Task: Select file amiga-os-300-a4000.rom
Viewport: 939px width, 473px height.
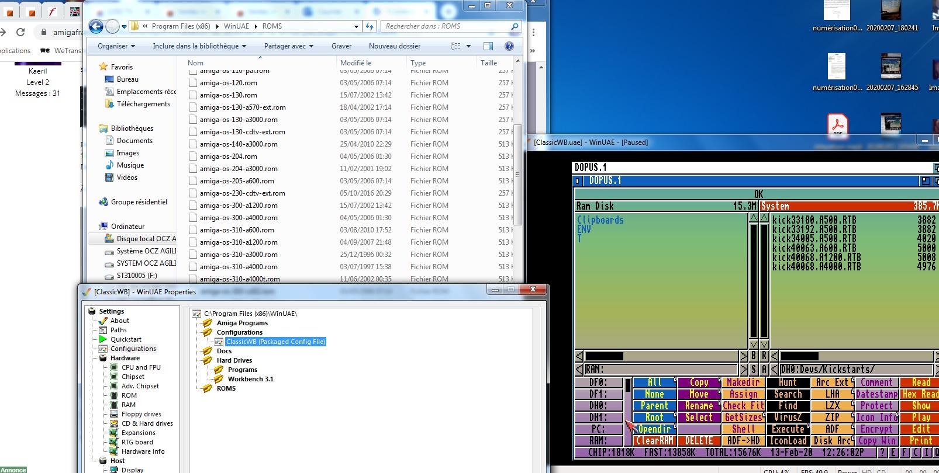Action: 239,218
